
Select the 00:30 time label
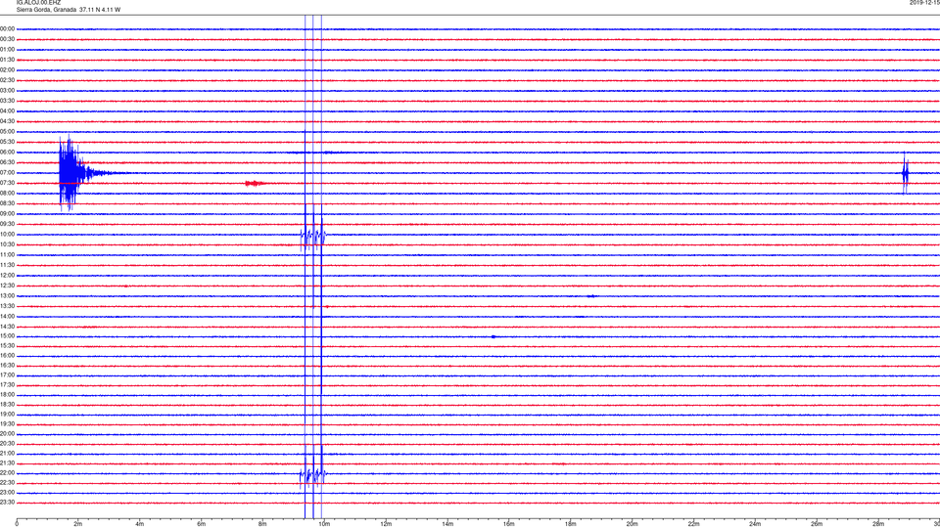(7, 39)
